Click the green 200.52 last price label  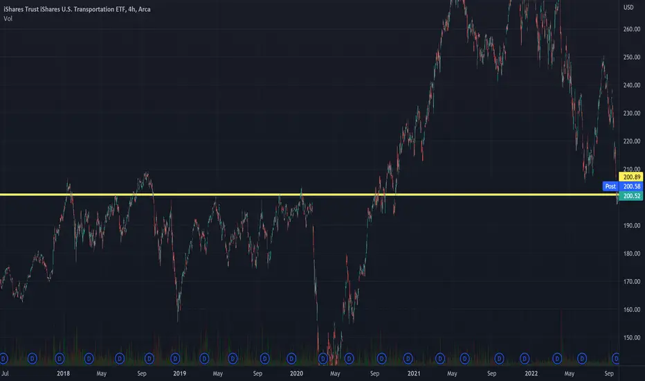[631, 196]
